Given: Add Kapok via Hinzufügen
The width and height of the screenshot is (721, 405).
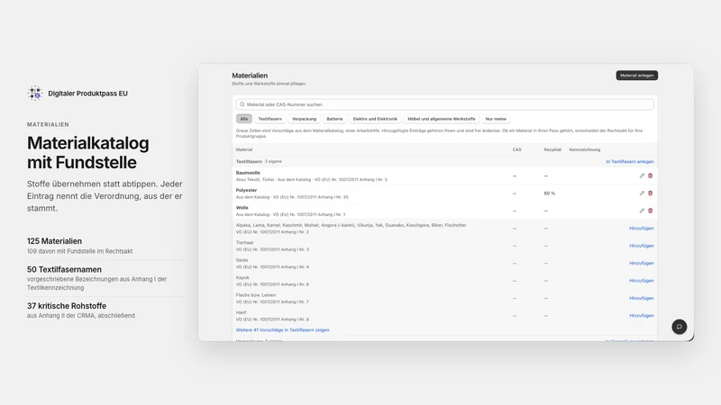Looking at the screenshot, I should pyautogui.click(x=642, y=281).
